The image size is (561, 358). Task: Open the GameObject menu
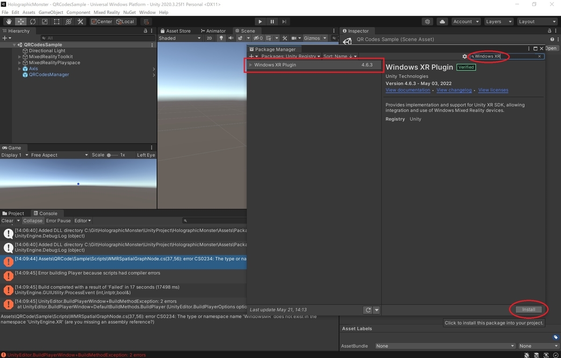[51, 12]
